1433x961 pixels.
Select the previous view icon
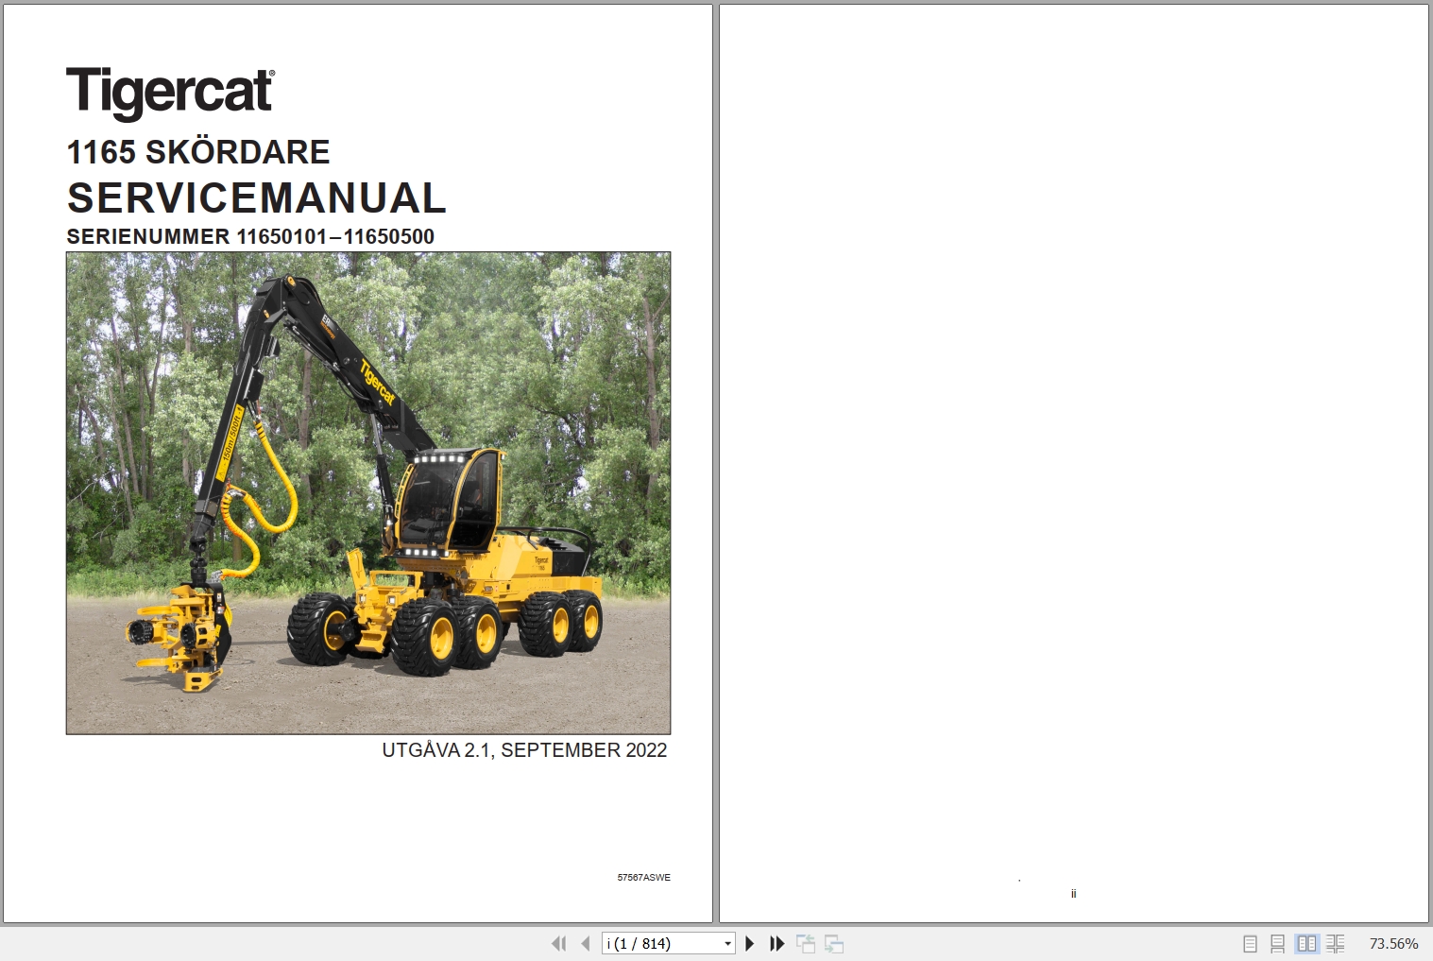point(808,943)
